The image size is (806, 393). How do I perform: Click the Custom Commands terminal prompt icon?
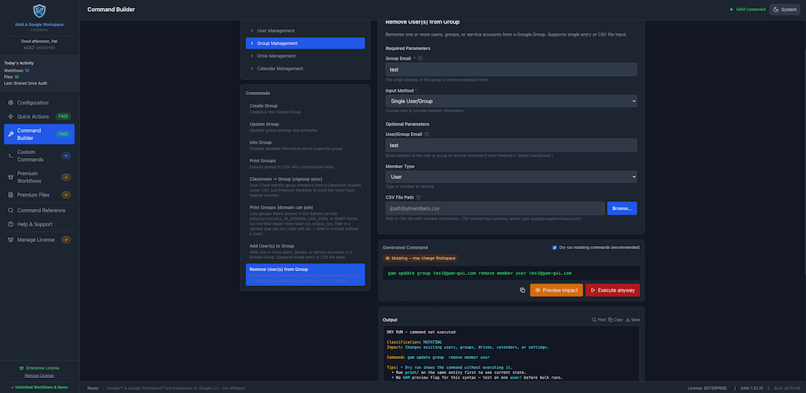(x=11, y=156)
